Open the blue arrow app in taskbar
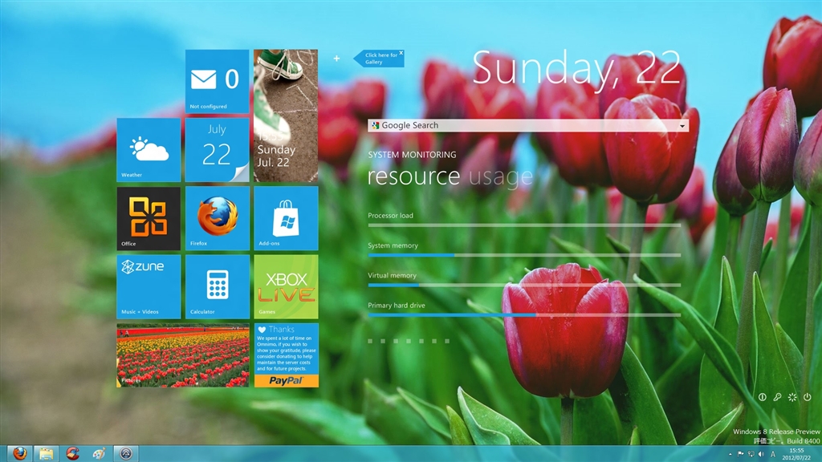822x462 pixels. tap(126, 453)
